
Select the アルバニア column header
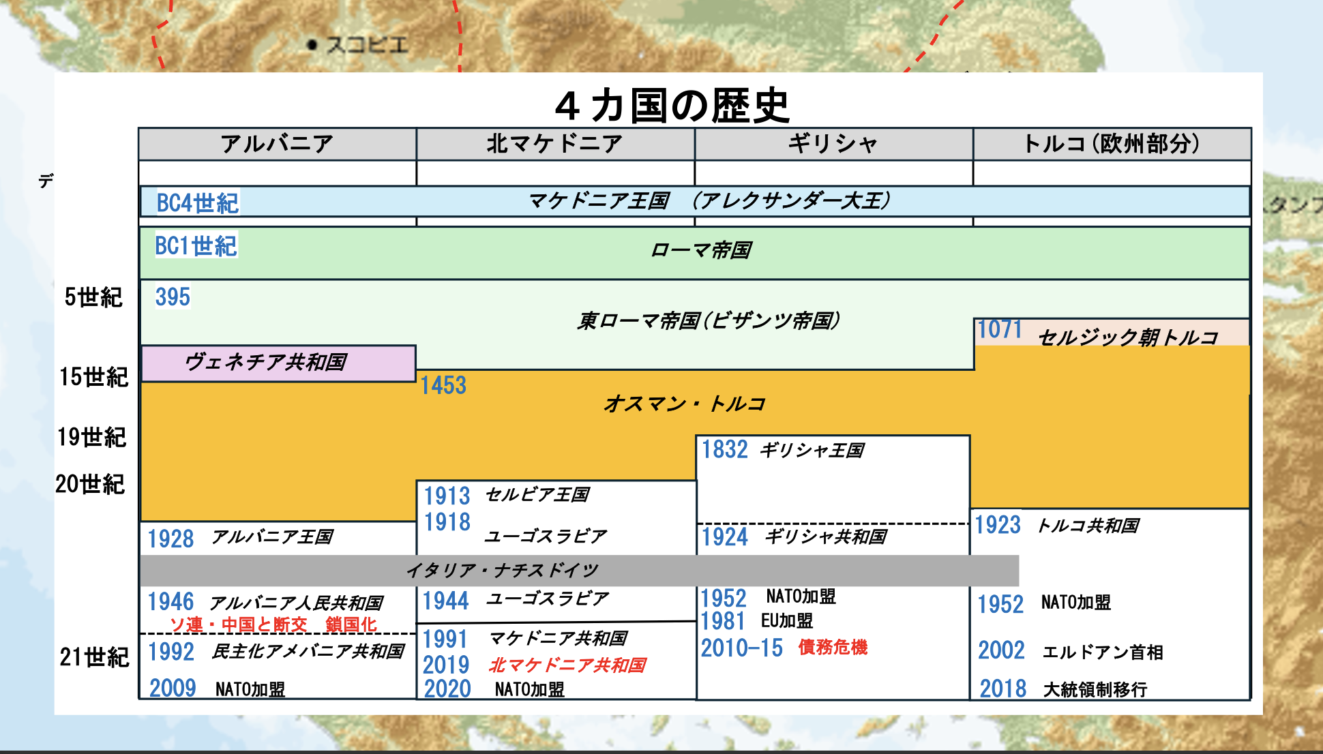click(277, 144)
